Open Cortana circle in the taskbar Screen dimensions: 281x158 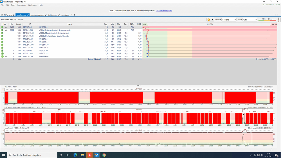point(61,155)
